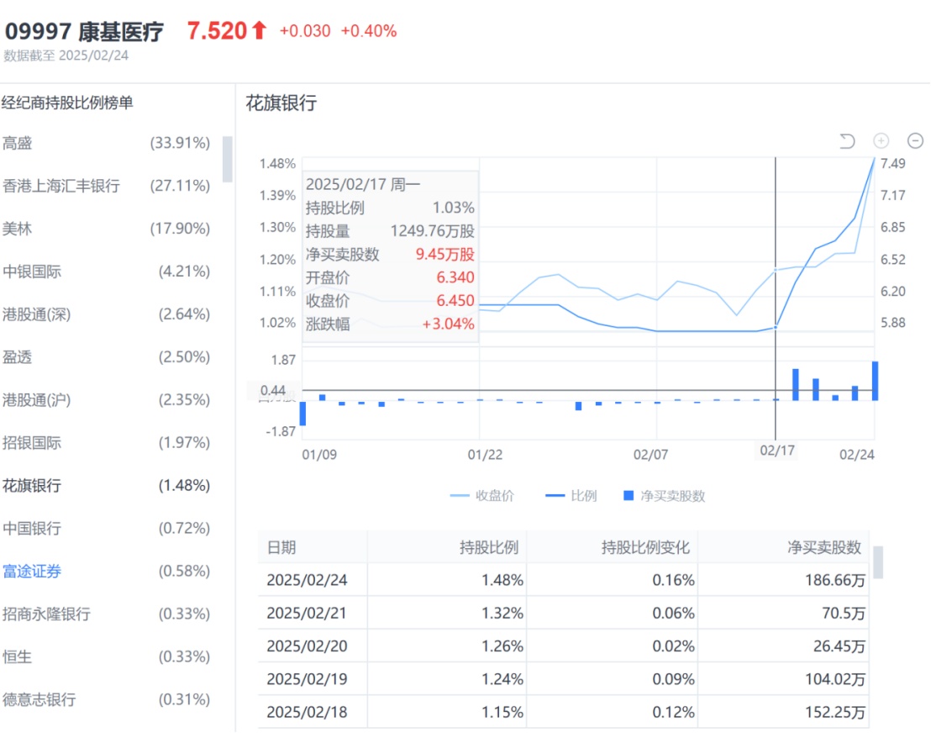
Task: Click the broker list scrollbar thumb
Action: (228, 160)
